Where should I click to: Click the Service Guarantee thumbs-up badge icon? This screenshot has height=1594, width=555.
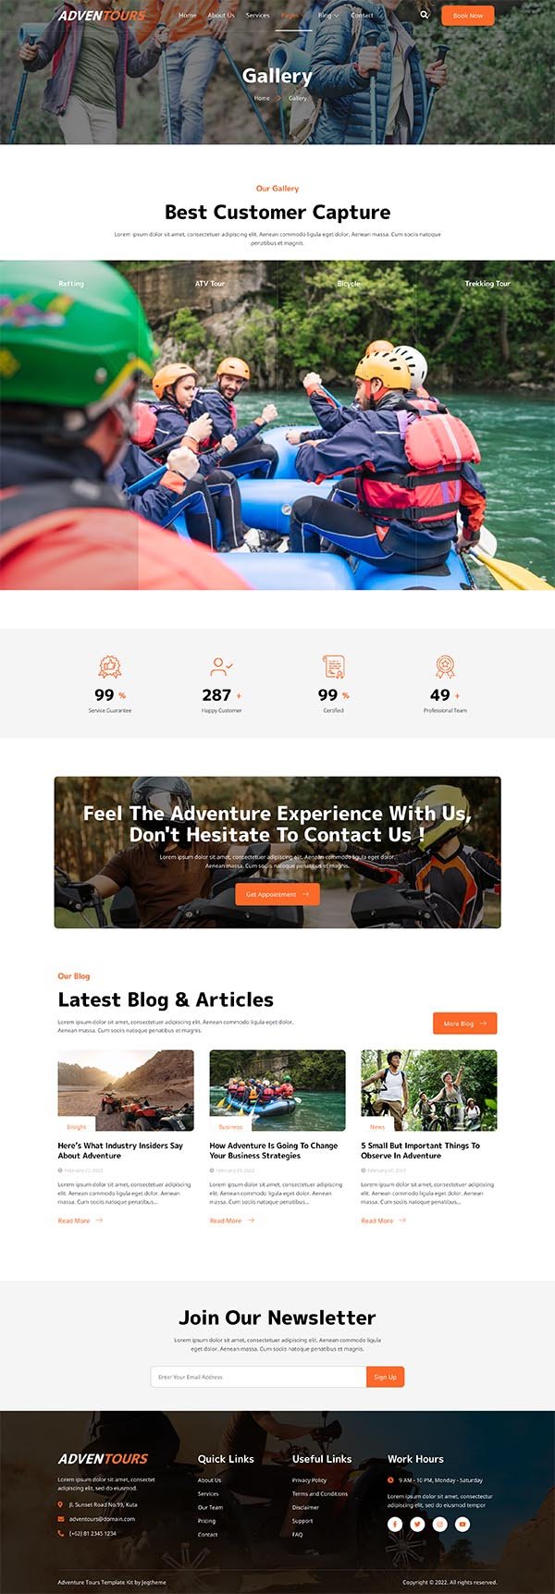click(110, 666)
